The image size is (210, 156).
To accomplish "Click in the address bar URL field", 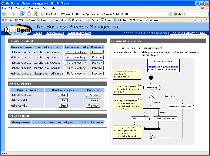I will point(106,14).
